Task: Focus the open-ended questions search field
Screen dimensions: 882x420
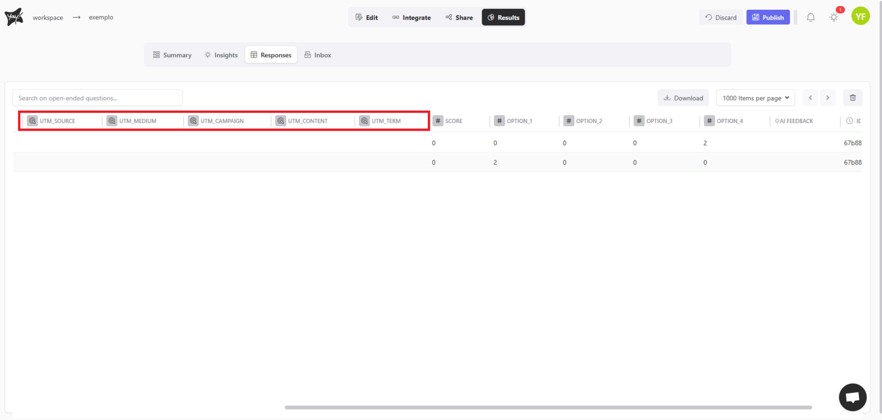Action: click(x=98, y=98)
